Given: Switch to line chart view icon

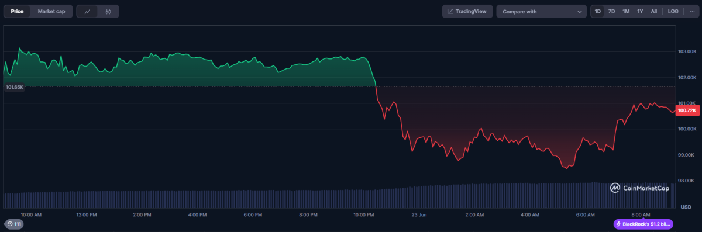Looking at the screenshot, I should pos(87,11).
